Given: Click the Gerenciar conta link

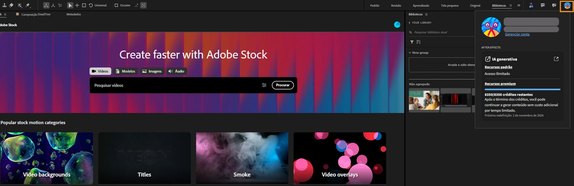Looking at the screenshot, I should 517,34.
